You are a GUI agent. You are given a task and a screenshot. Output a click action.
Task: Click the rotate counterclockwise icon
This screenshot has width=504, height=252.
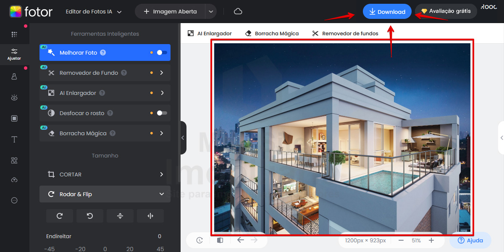point(90,216)
